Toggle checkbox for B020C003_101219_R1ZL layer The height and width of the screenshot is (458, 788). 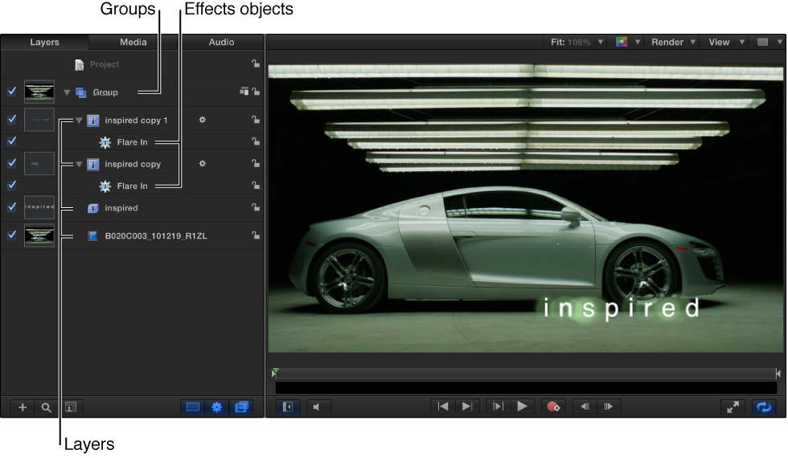pyautogui.click(x=12, y=235)
